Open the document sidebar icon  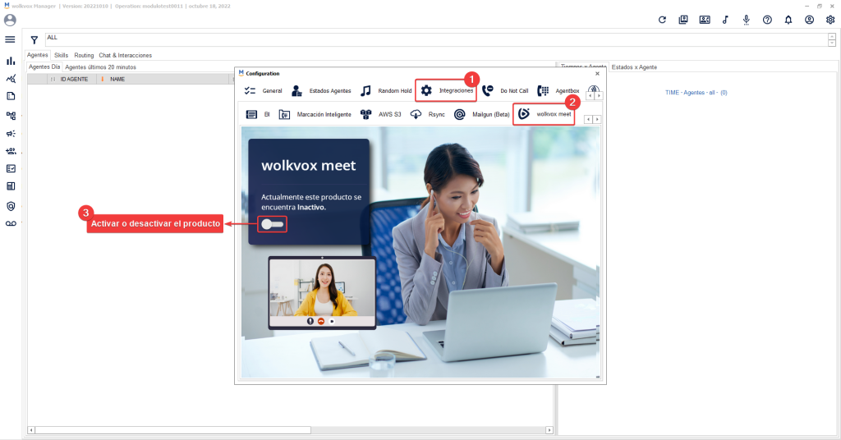pyautogui.click(x=11, y=97)
